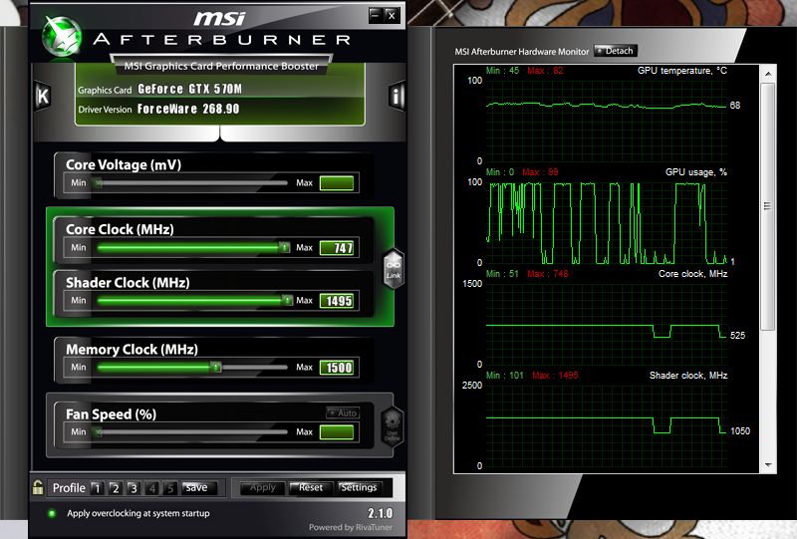Detach the Hardware Monitor panel

click(x=616, y=51)
